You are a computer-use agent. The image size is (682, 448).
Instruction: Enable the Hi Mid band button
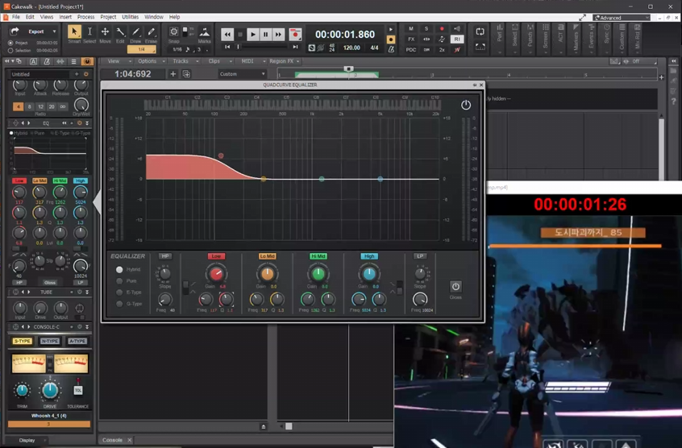tap(318, 256)
